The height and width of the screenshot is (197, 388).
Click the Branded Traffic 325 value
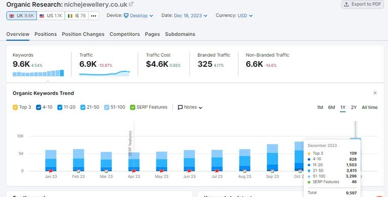(205, 64)
